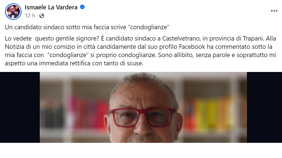Click the red glasses in the photo
This screenshot has height=158, width=282.
pos(142,117)
